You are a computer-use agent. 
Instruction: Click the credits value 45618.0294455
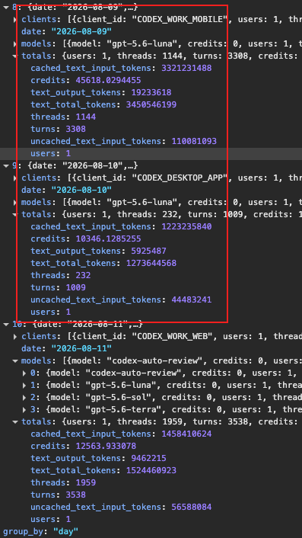coord(109,80)
